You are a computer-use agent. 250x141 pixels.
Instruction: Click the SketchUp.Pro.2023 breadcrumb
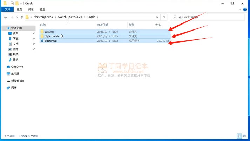pyautogui.click(x=70, y=17)
